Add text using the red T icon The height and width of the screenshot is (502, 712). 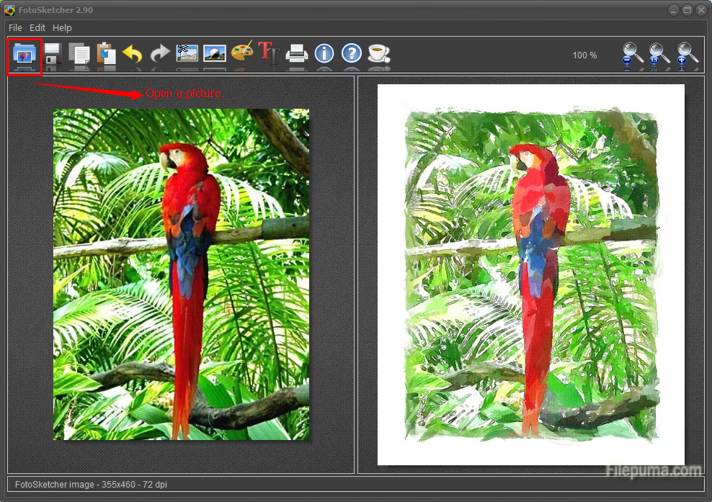[269, 53]
